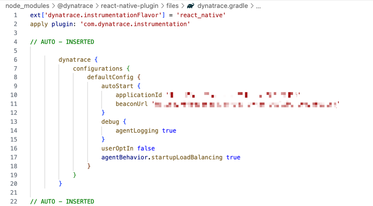The image size is (373, 206).
Task: Click the closing brace on line 20
Action: coord(61,184)
